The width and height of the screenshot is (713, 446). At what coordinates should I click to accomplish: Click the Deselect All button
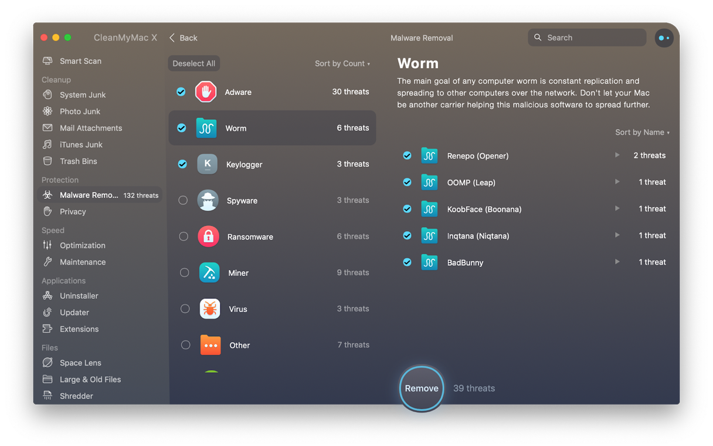tap(194, 63)
